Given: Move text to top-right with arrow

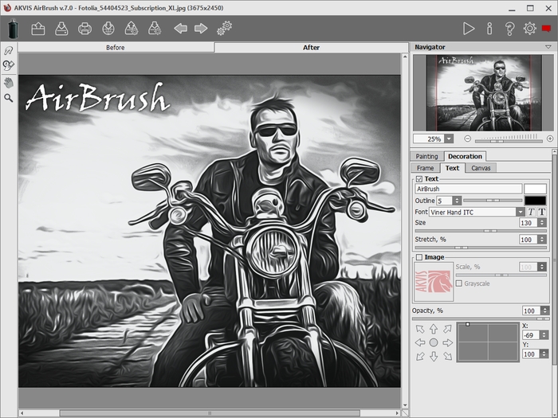Looking at the screenshot, I should tap(447, 329).
